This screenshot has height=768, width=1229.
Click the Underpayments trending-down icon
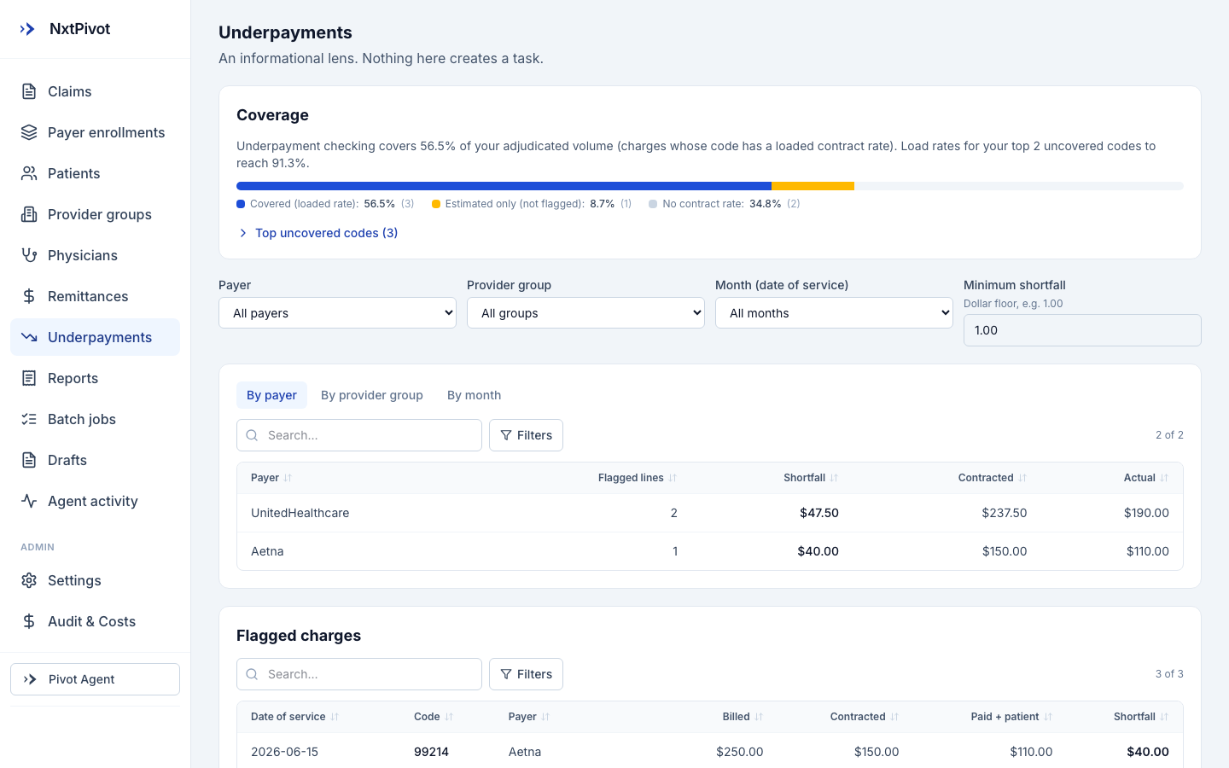[x=29, y=337]
